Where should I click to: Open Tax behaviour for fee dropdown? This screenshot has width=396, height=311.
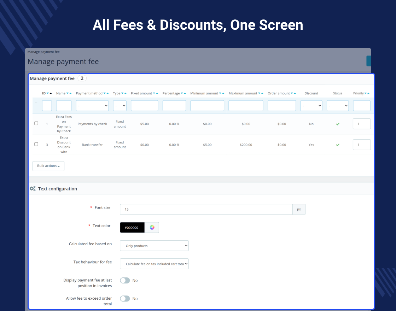(x=154, y=264)
